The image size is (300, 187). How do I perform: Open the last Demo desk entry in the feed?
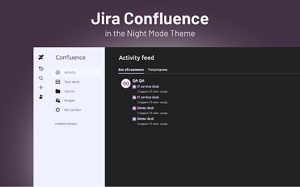click(145, 119)
